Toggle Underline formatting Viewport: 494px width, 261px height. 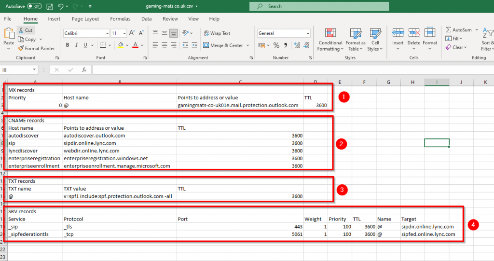pyautogui.click(x=85, y=45)
